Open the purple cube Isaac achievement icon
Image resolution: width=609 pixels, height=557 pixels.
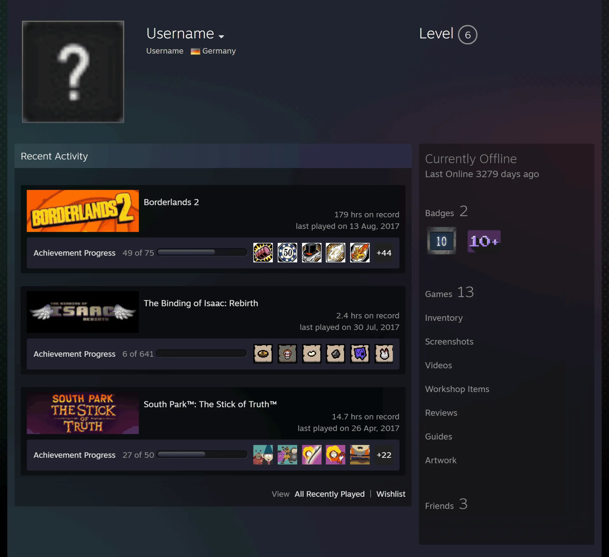360,353
